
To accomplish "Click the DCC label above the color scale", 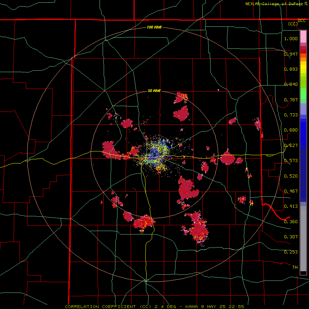I will coord(301,21).
